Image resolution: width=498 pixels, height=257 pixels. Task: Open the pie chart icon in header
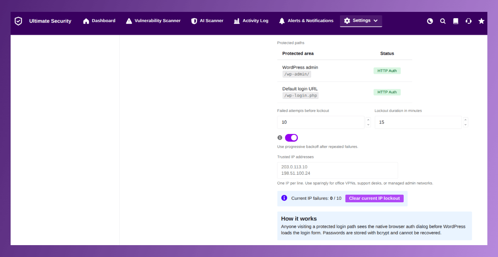(x=430, y=21)
